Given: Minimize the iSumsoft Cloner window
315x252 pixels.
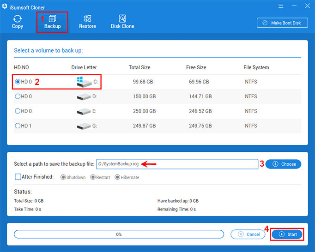Looking at the screenshot, I should point(294,6).
